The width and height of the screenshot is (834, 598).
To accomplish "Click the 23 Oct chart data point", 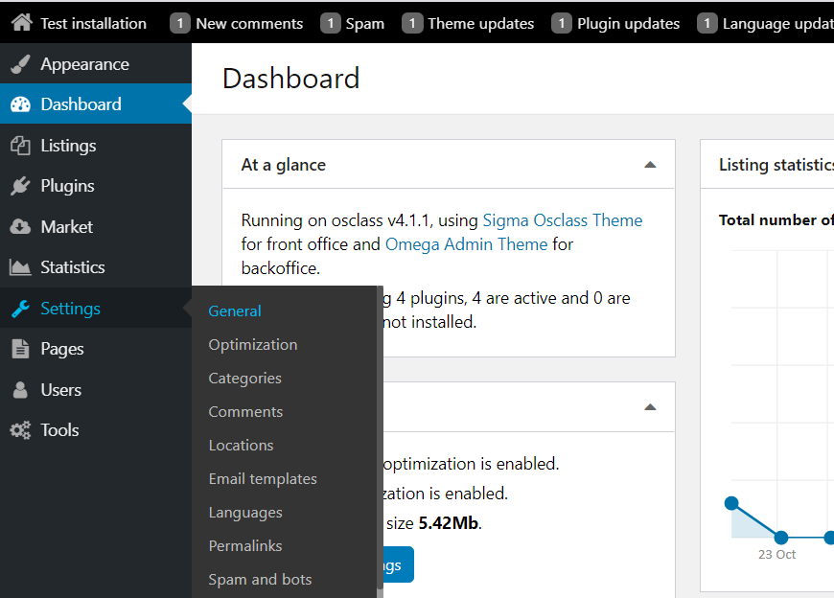I will point(781,538).
